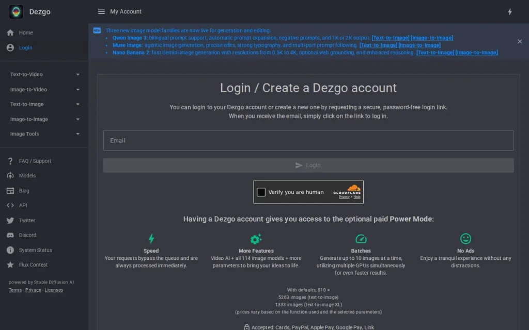Open Muse Image Image-to-Image link

419,45
